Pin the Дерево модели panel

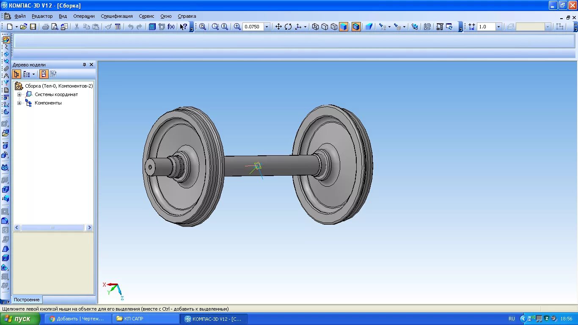point(84,65)
